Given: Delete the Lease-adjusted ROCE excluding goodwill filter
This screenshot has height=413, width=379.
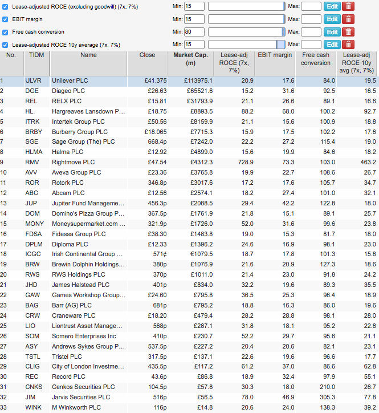Looking at the screenshot, I should [348, 6].
